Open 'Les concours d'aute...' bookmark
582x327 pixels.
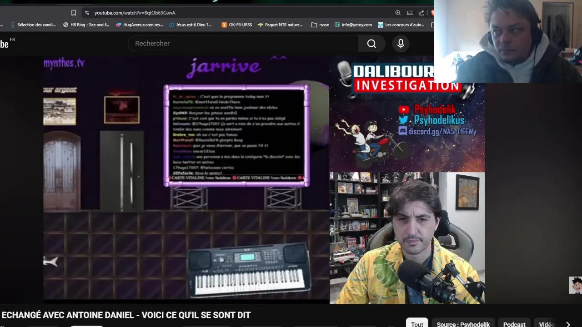(x=401, y=25)
